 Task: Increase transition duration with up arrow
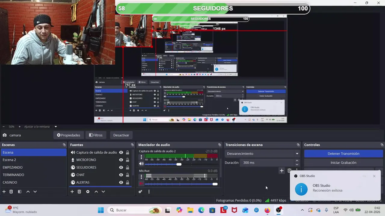coord(297,161)
